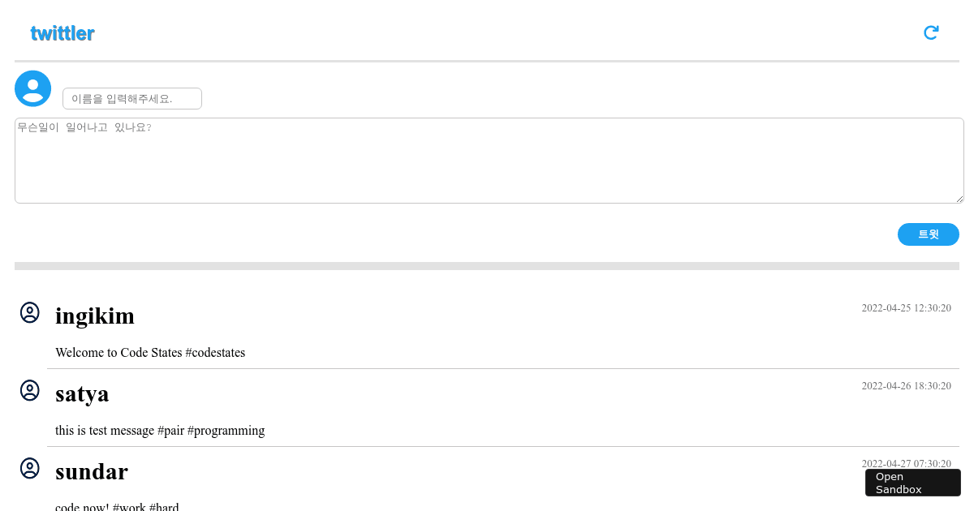Image resolution: width=974 pixels, height=511 pixels.
Task: Select the ingikim username heading
Action: (95, 316)
